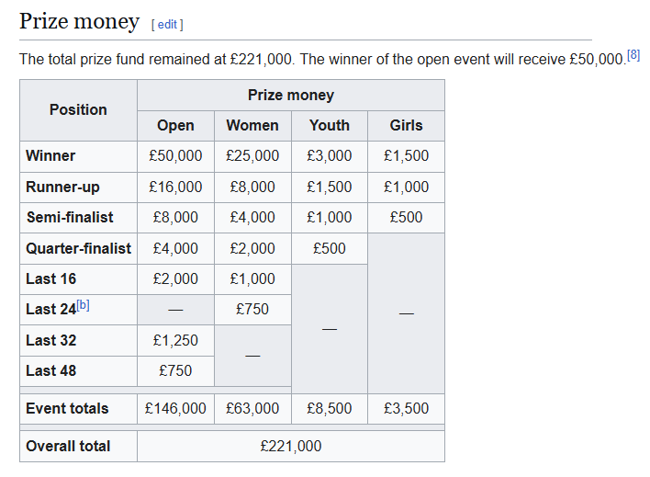The width and height of the screenshot is (650, 477).
Task: Click the £50,000 Open winner cell
Action: click(x=175, y=155)
